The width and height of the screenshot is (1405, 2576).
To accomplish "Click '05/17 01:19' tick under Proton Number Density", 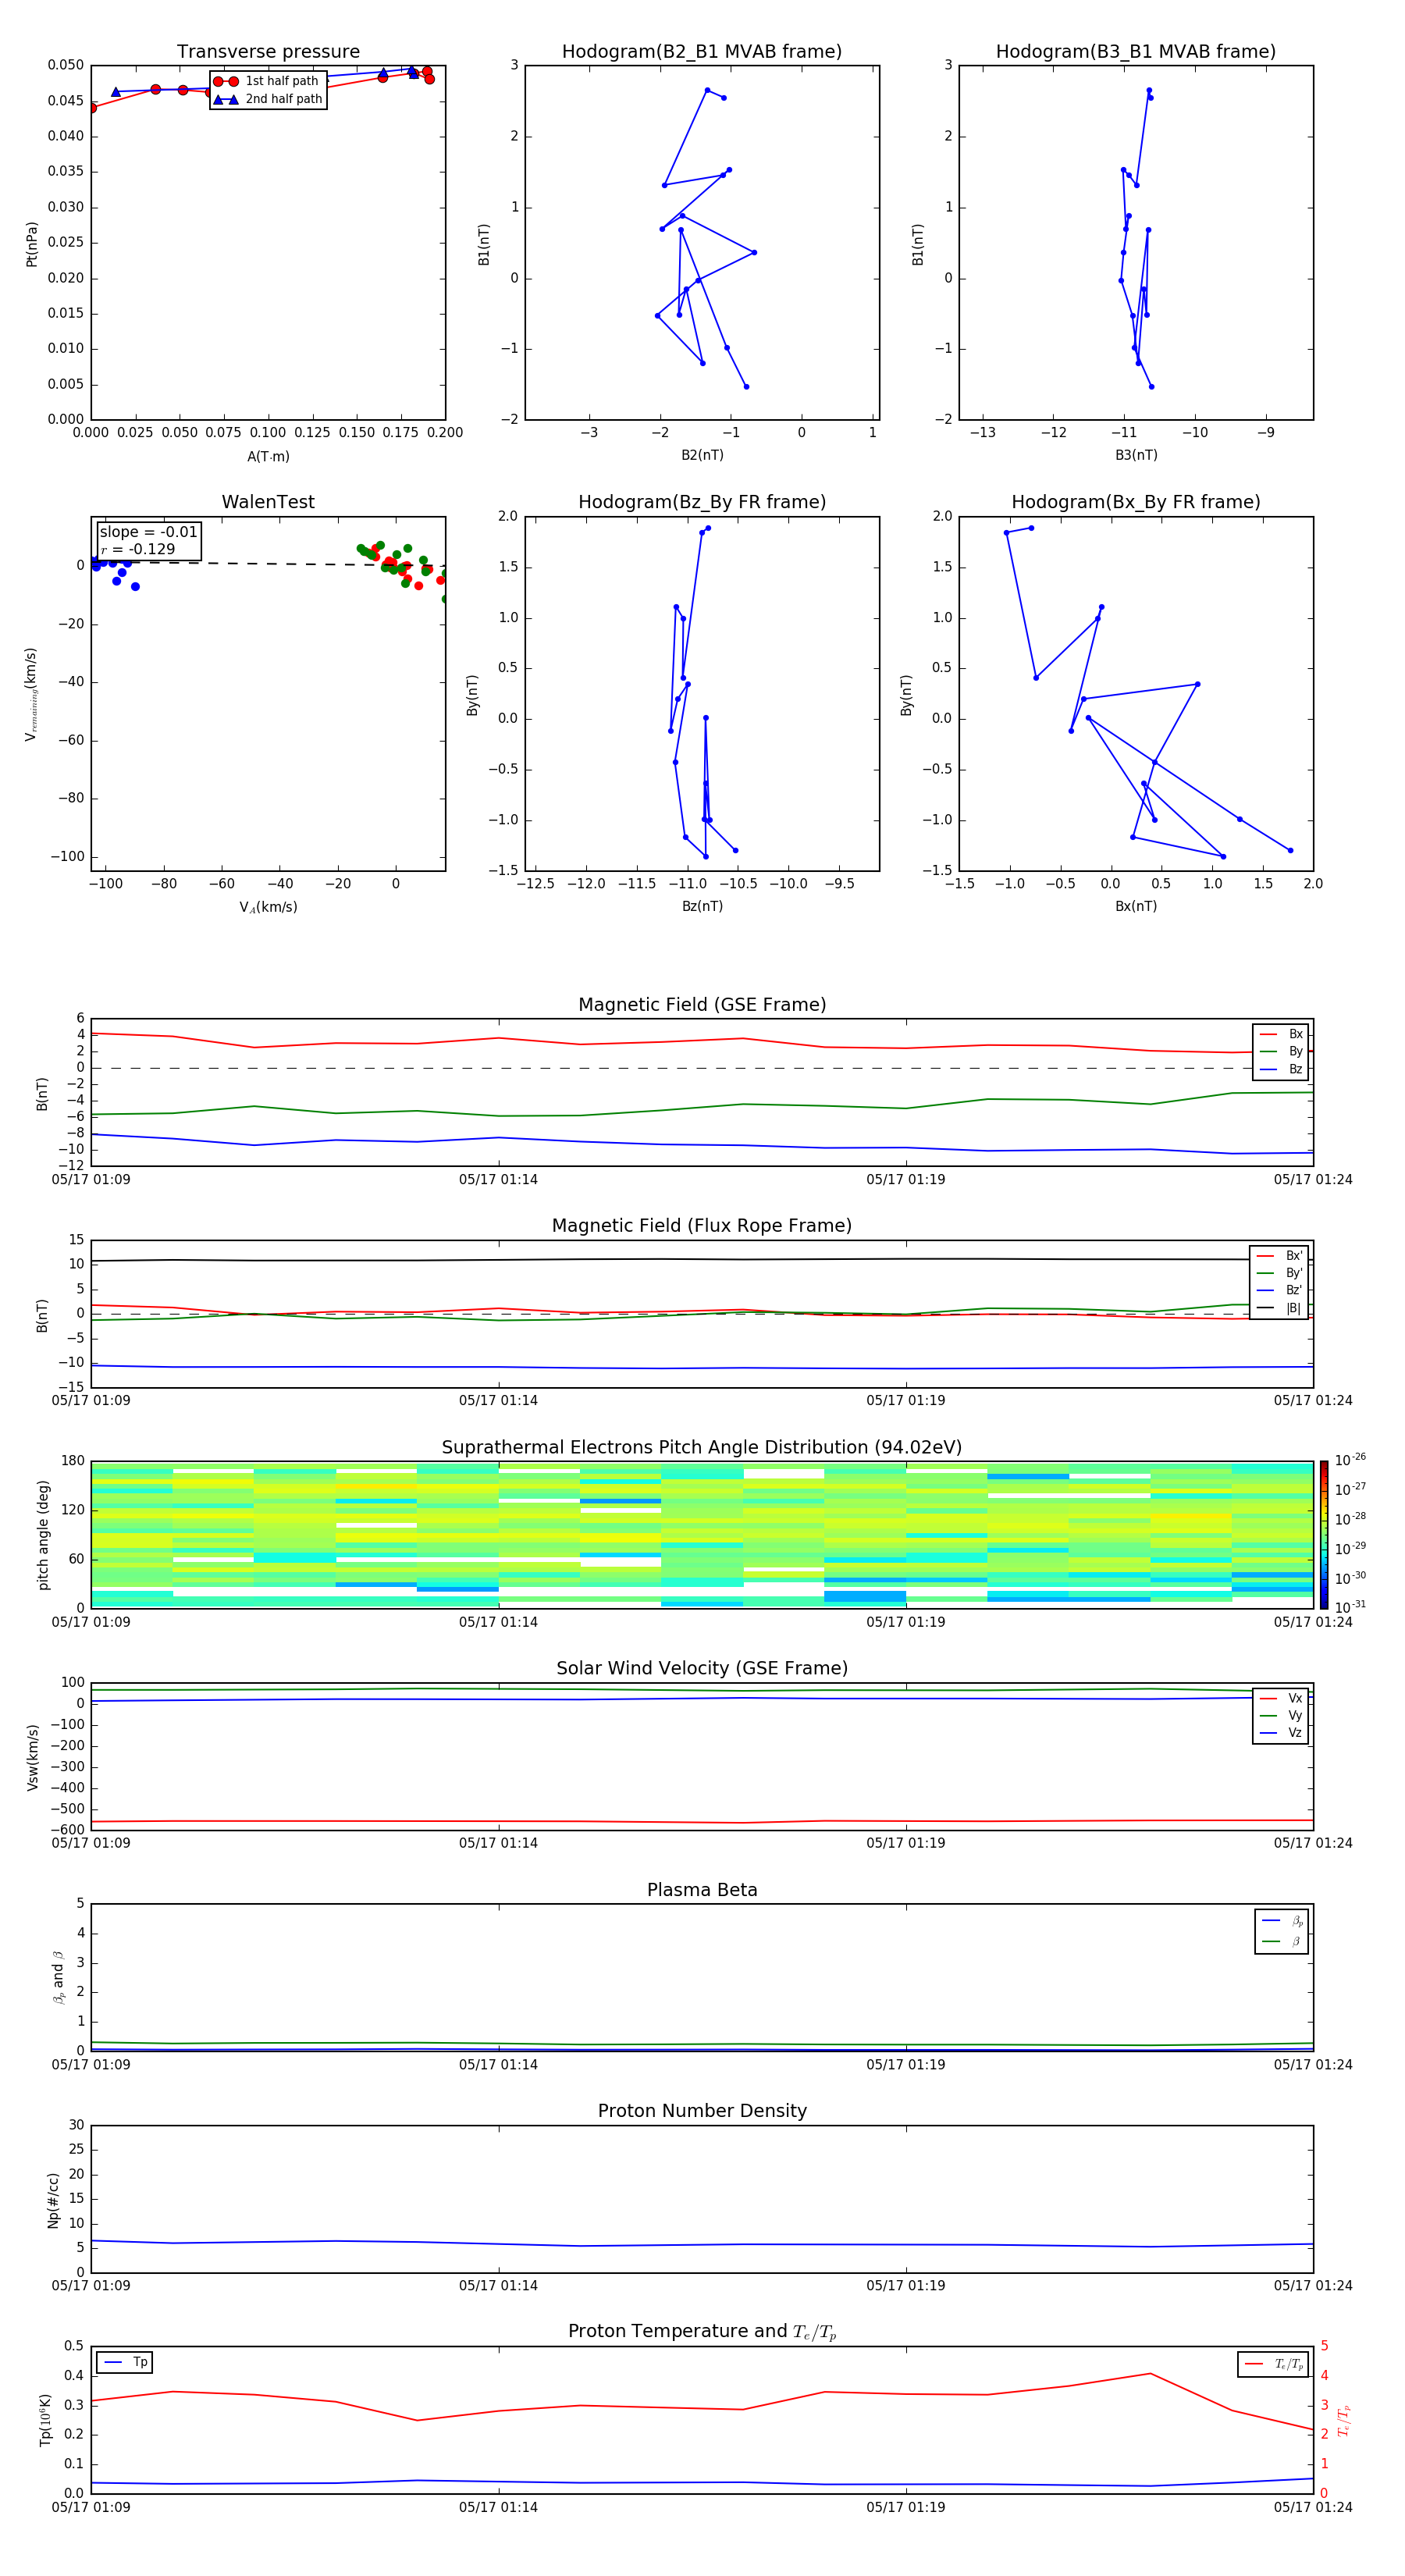I will pyautogui.click(x=906, y=2285).
